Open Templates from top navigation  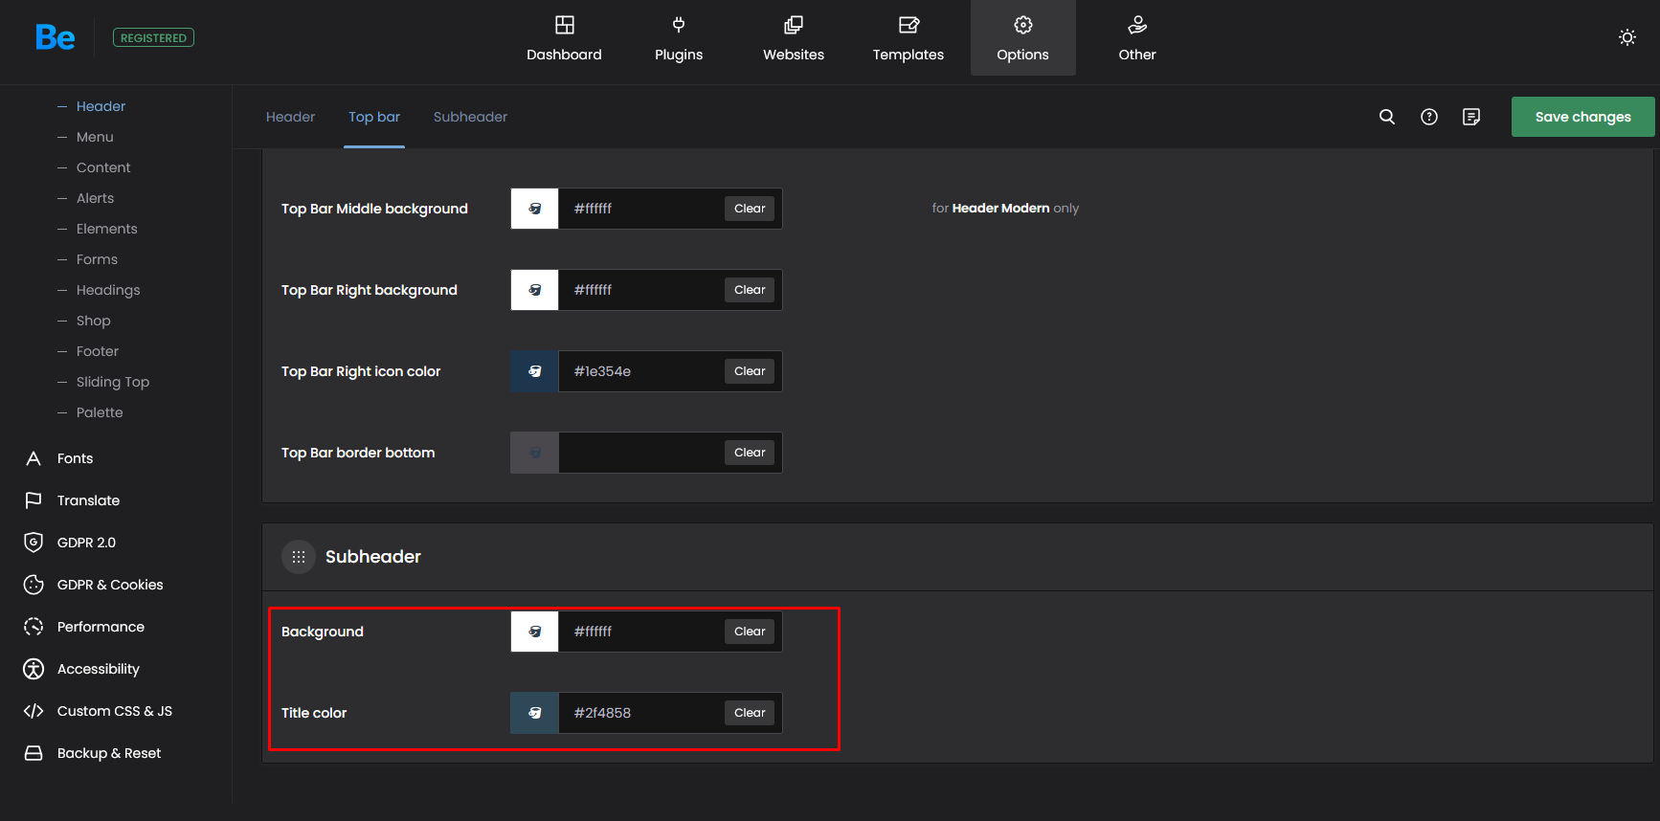click(x=908, y=38)
